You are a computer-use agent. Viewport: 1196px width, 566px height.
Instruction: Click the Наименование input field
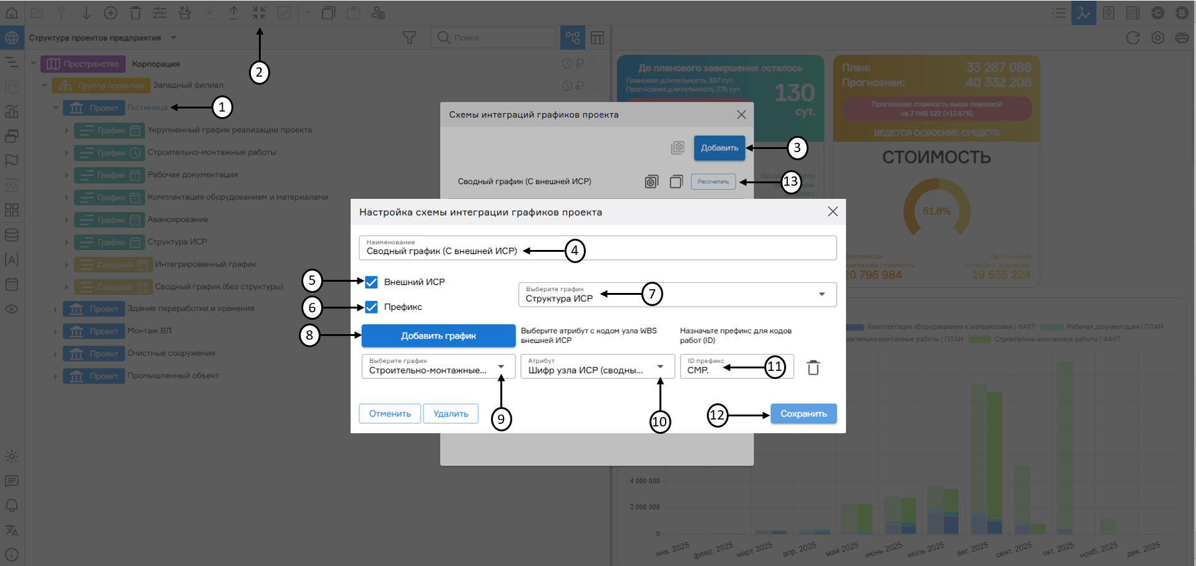(597, 248)
